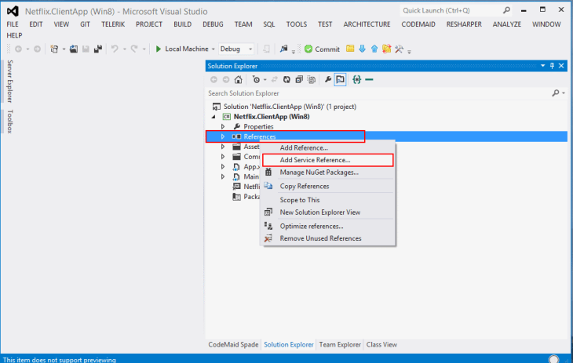
Task: Click Solution Explorer pending changes filter icon
Action: pos(256,80)
